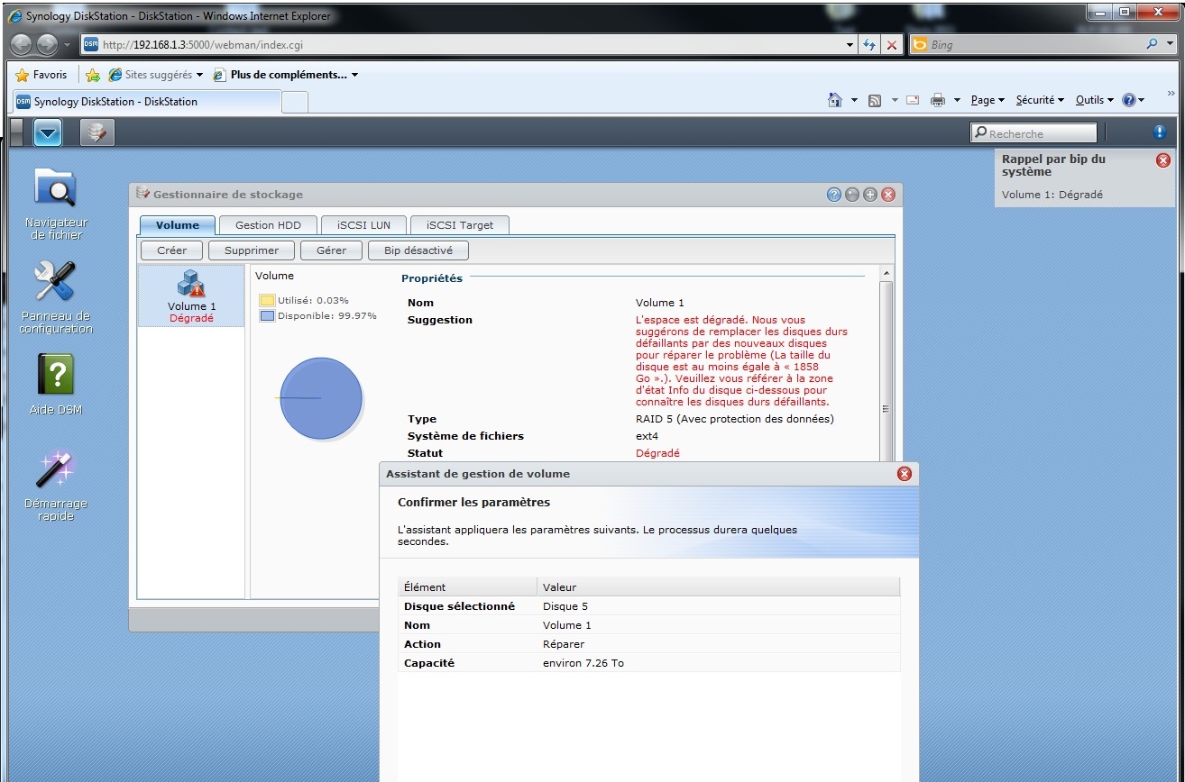Open the DSM main menu button
The width and height of the screenshot is (1185, 782).
pyautogui.click(x=48, y=133)
